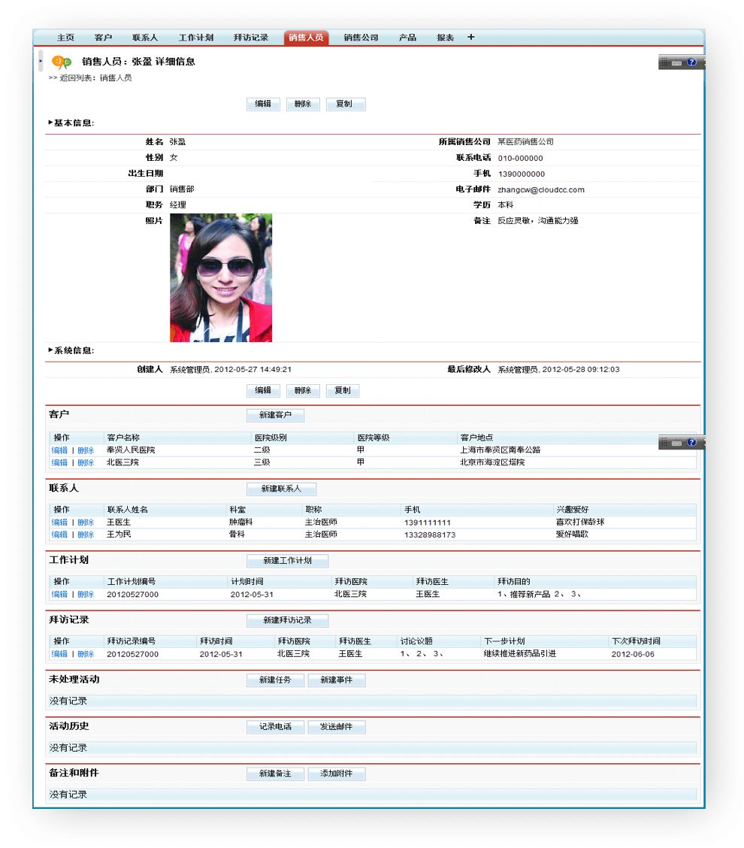Edit visit record with next visit 2012-06-06

click(x=59, y=654)
